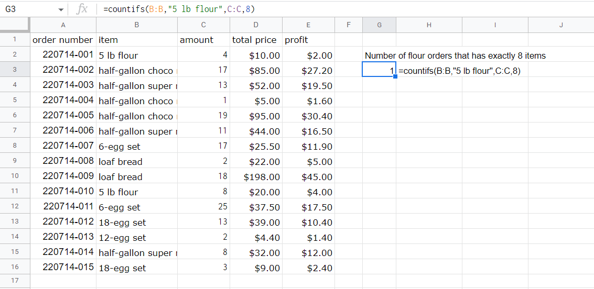Click the 'item' header cell

pos(137,39)
